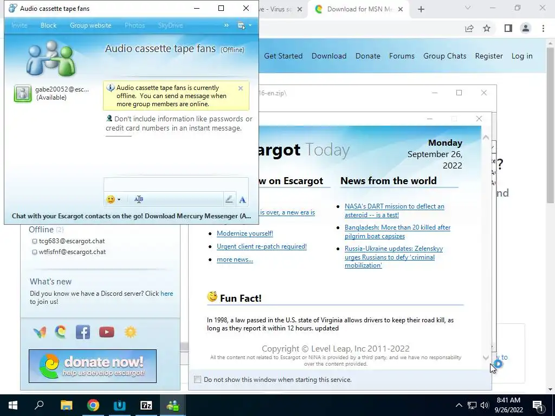Show more toolbar commands chevron
This screenshot has height=416, width=555.
point(226,25)
